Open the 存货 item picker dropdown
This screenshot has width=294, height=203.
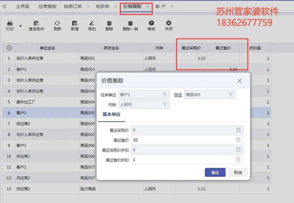click(x=231, y=94)
